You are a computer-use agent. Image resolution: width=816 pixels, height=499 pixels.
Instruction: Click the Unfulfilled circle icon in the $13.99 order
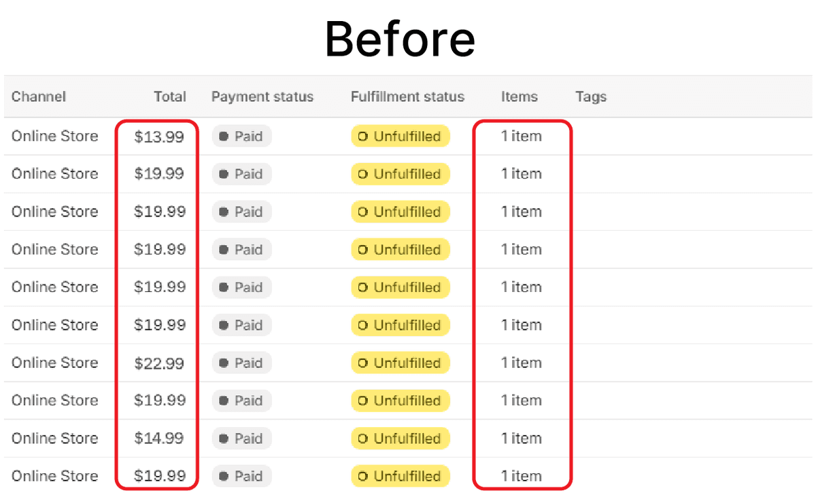coord(362,136)
